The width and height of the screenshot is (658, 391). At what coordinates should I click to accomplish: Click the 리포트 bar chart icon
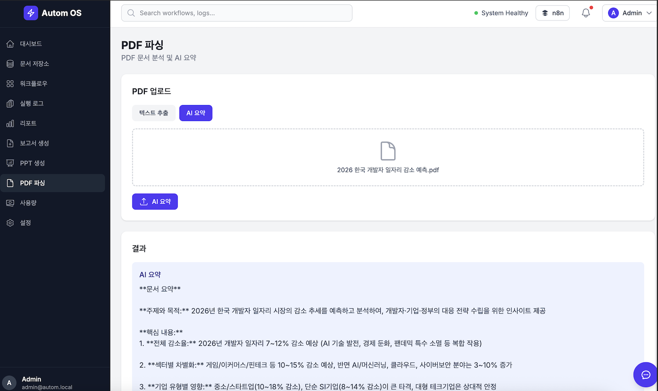pyautogui.click(x=10, y=124)
